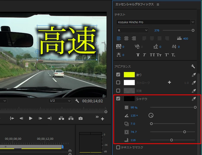Pick shadow color with eyedropper
The height and width of the screenshot is (155, 202).
[x=194, y=99]
